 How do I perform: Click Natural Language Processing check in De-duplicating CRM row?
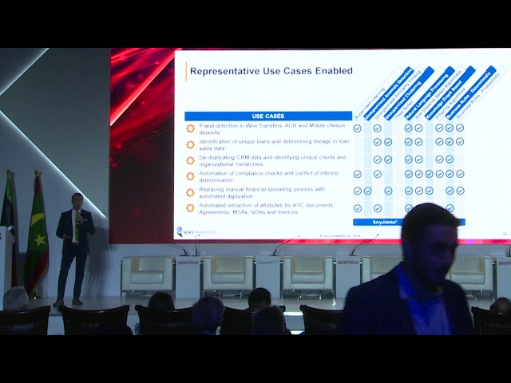click(x=408, y=160)
